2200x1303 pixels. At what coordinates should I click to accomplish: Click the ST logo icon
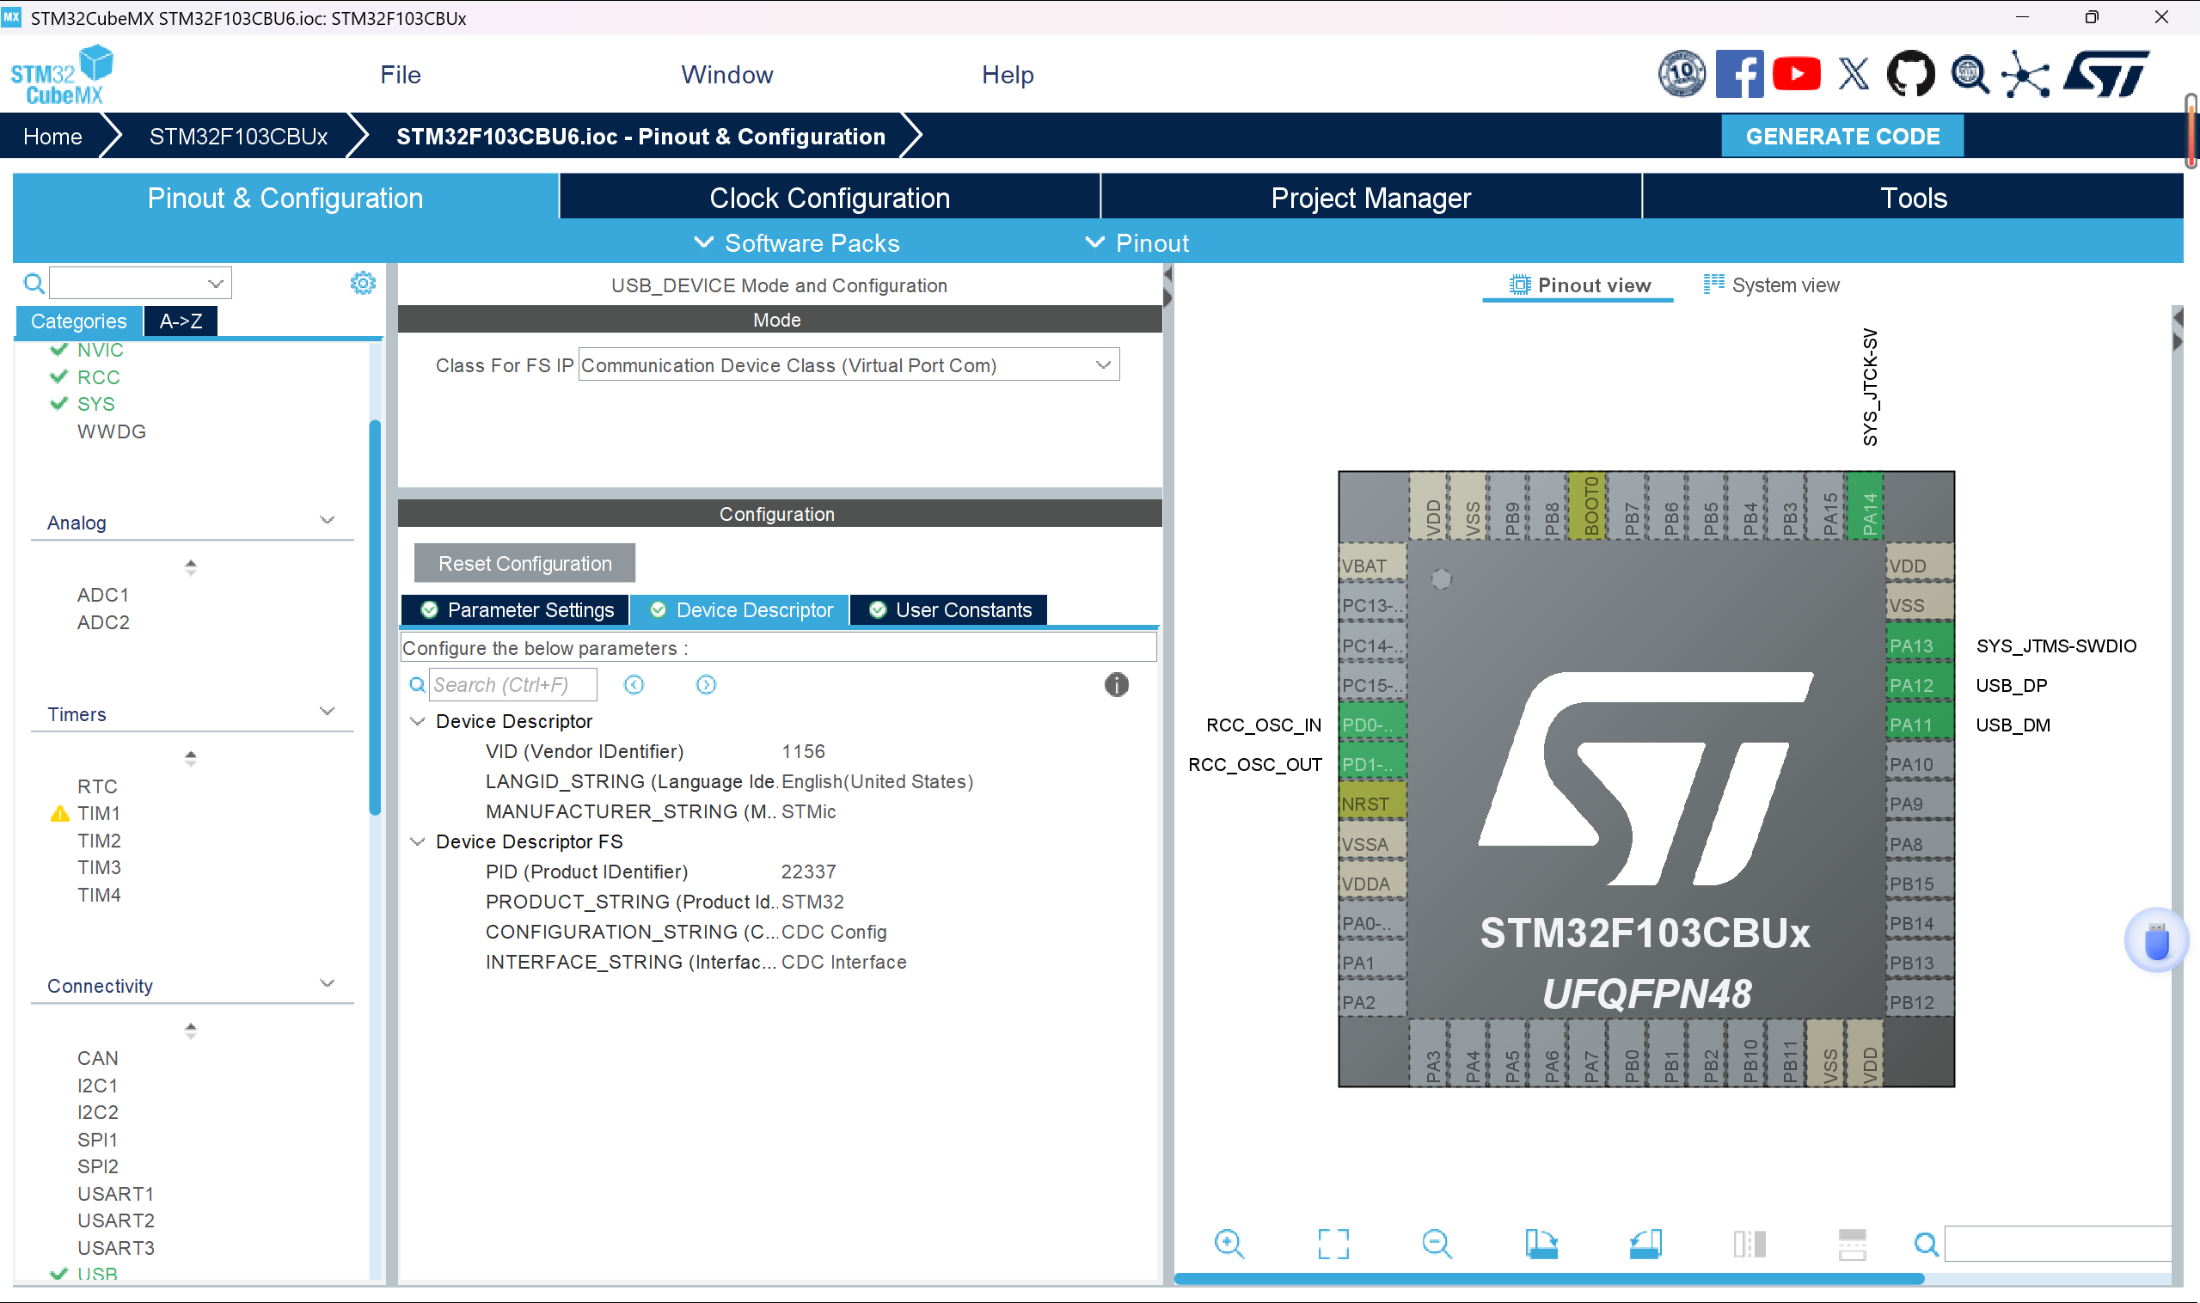click(x=2107, y=75)
